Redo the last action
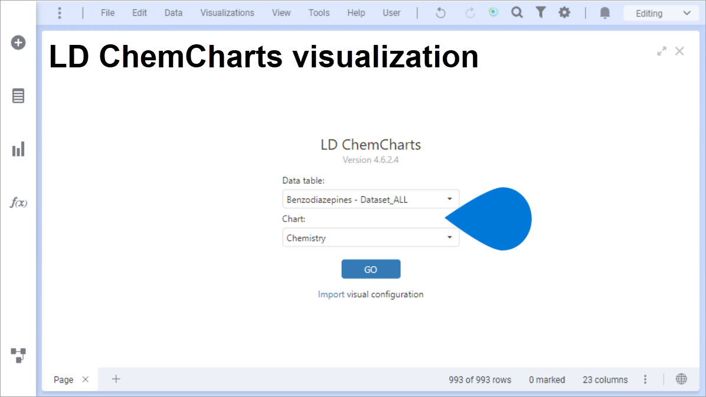 [470, 12]
